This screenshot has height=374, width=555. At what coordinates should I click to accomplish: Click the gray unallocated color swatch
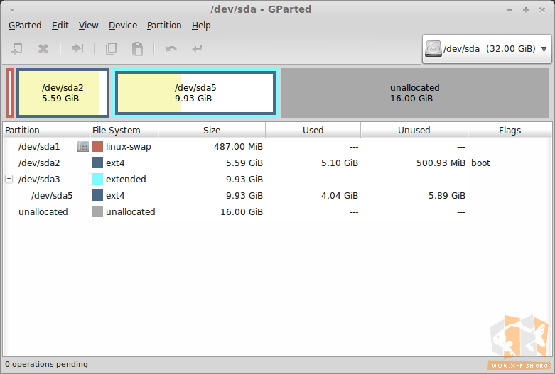[97, 211]
